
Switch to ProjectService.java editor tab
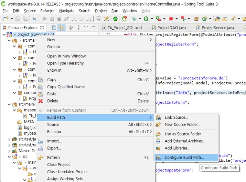click(215, 28)
